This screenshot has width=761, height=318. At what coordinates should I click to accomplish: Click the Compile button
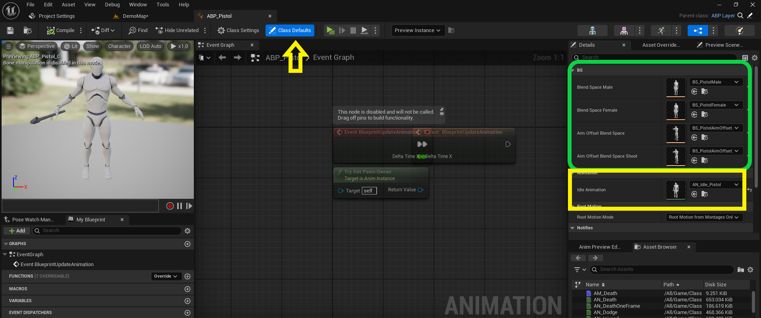[61, 30]
